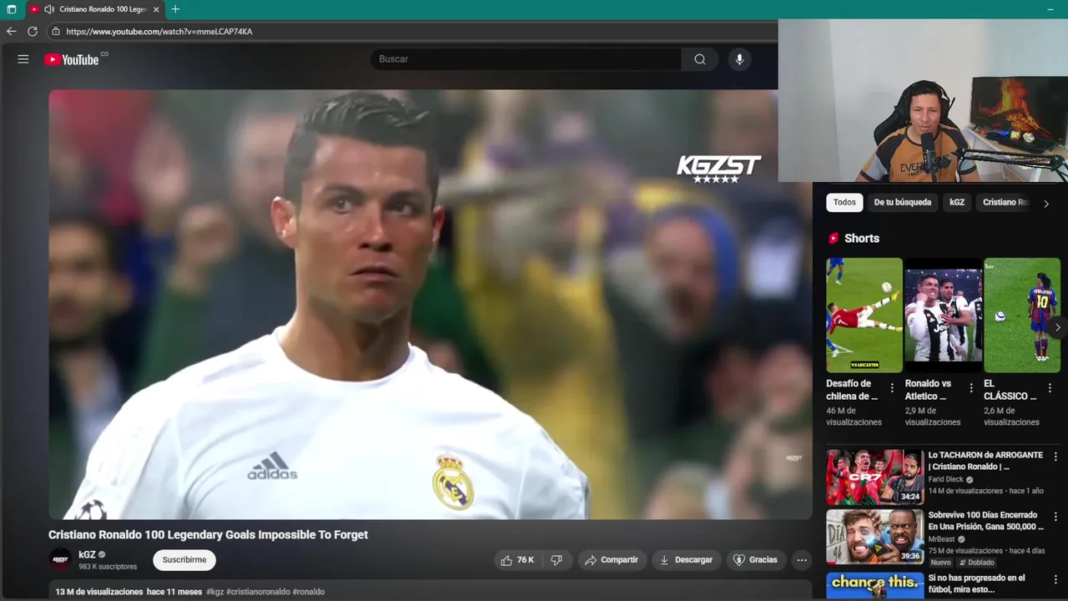
Task: Open Lo TACHARON de ARROGANTE video thumbnail
Action: [874, 477]
